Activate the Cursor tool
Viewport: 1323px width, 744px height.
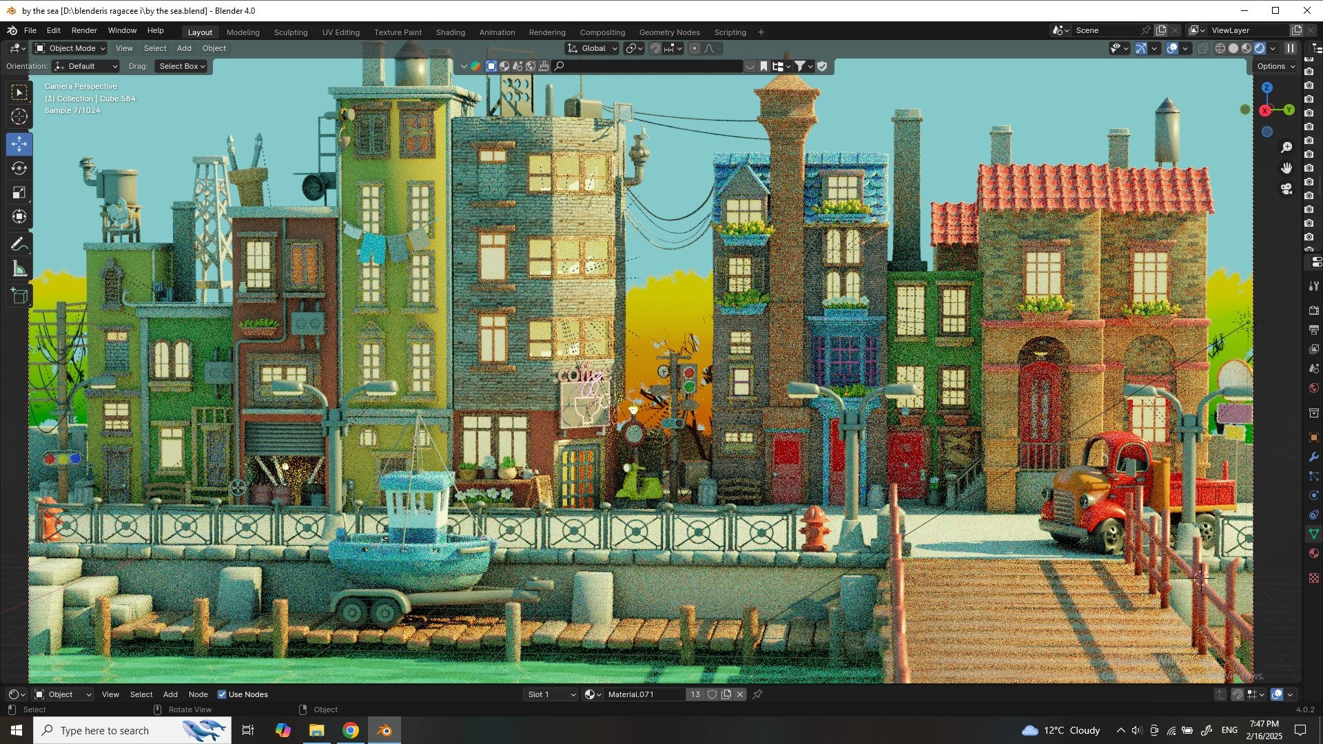pyautogui.click(x=19, y=117)
